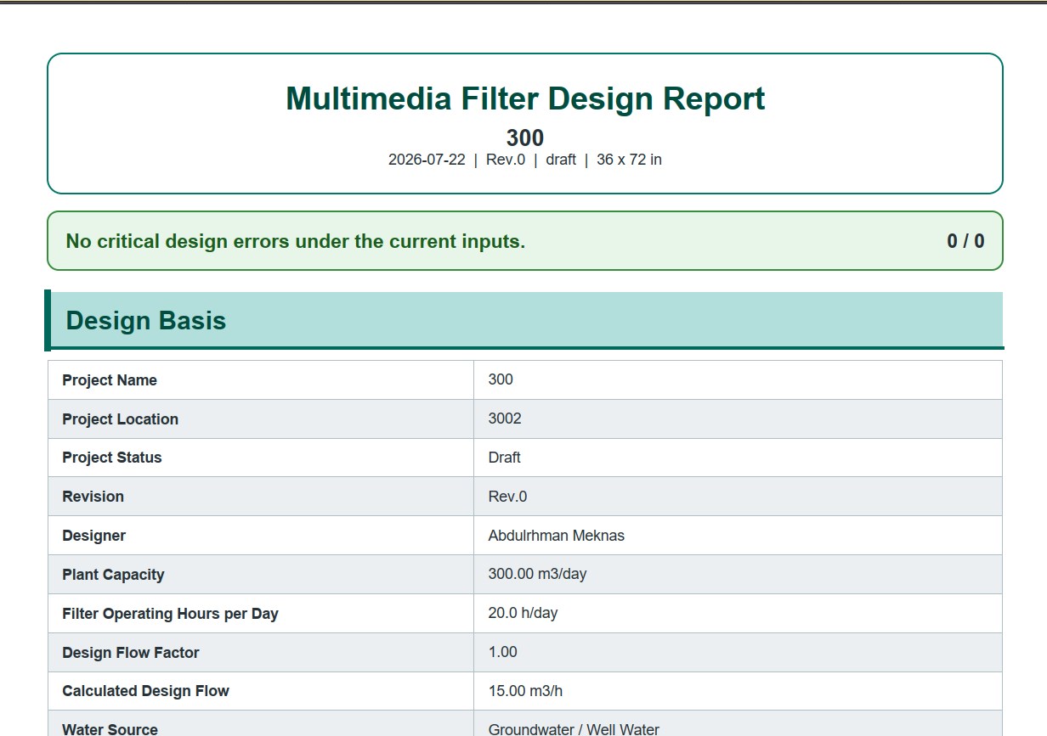
Task: Click the 'Project Location' label cell
Action: pos(261,419)
